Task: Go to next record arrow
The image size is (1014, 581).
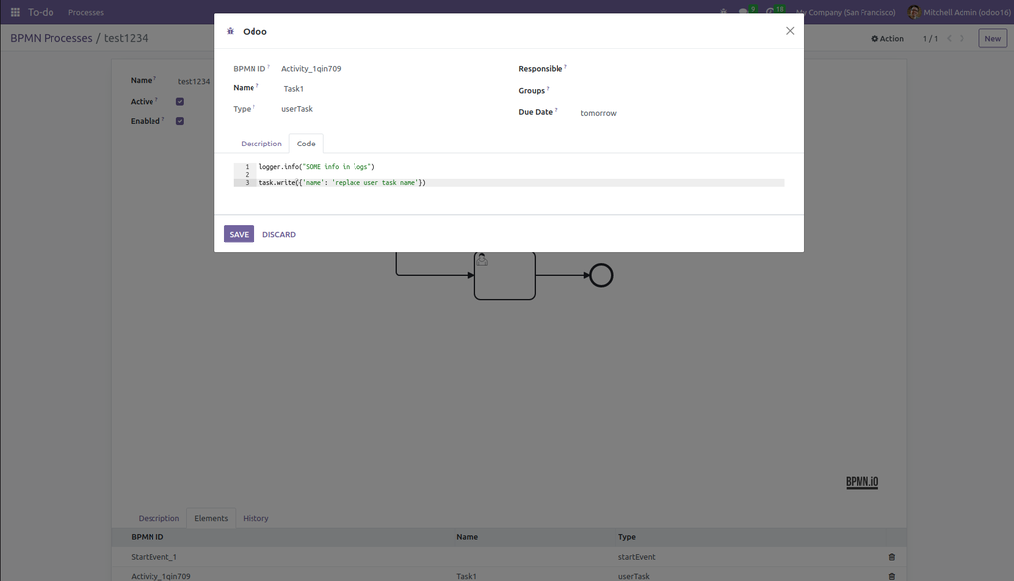Action: (x=962, y=39)
